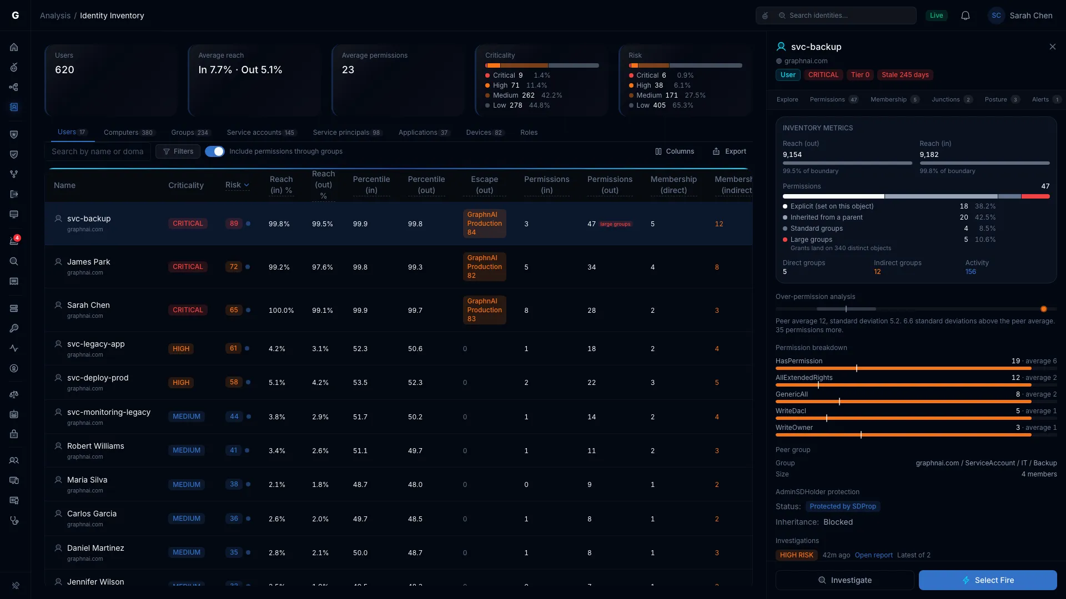The width and height of the screenshot is (1066, 599).
Task: Open the server stack icon in the sidebar
Action: (14, 308)
